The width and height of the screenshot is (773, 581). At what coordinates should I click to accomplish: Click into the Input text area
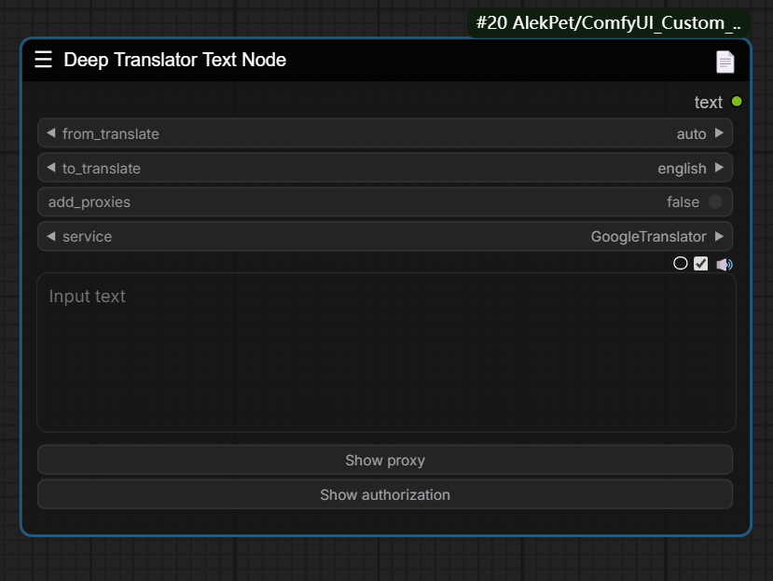(386, 354)
